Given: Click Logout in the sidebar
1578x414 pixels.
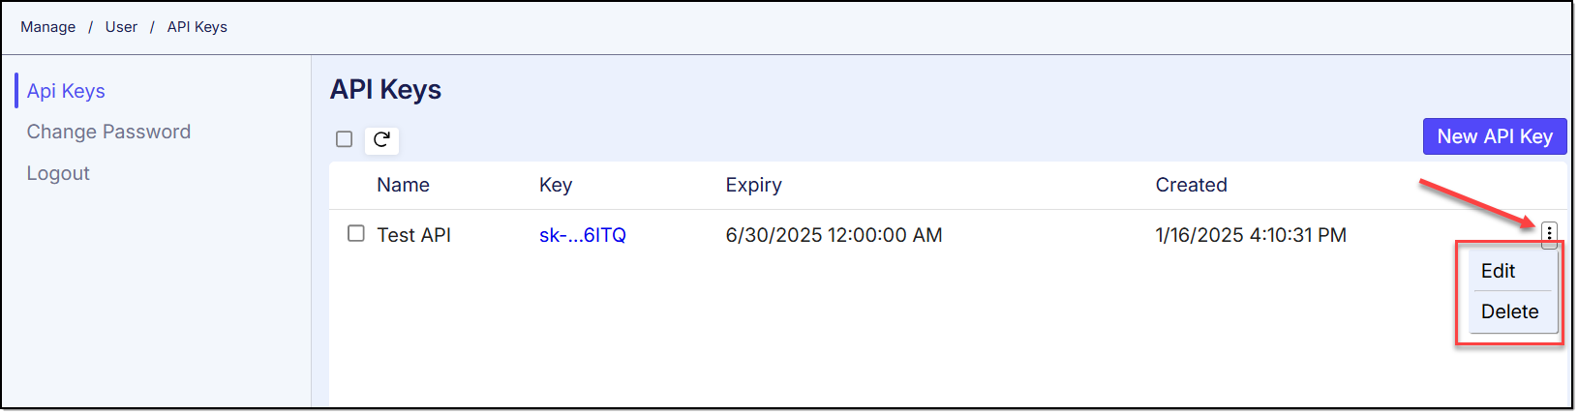Looking at the screenshot, I should pos(58,173).
